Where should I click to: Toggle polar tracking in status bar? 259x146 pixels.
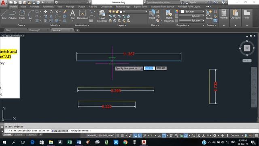click(144, 135)
